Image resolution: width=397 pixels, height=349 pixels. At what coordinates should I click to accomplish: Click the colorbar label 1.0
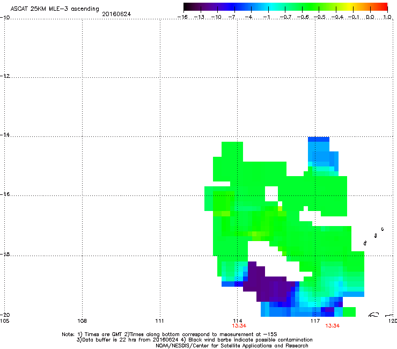click(387, 17)
